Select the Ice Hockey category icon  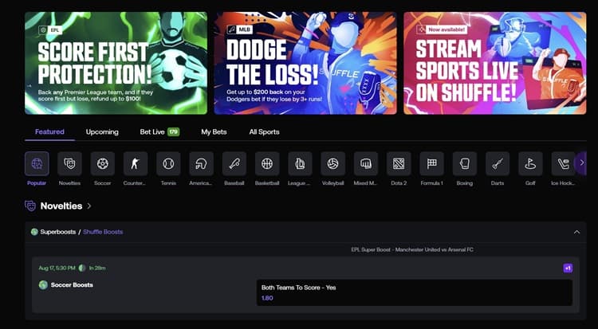[563, 163]
